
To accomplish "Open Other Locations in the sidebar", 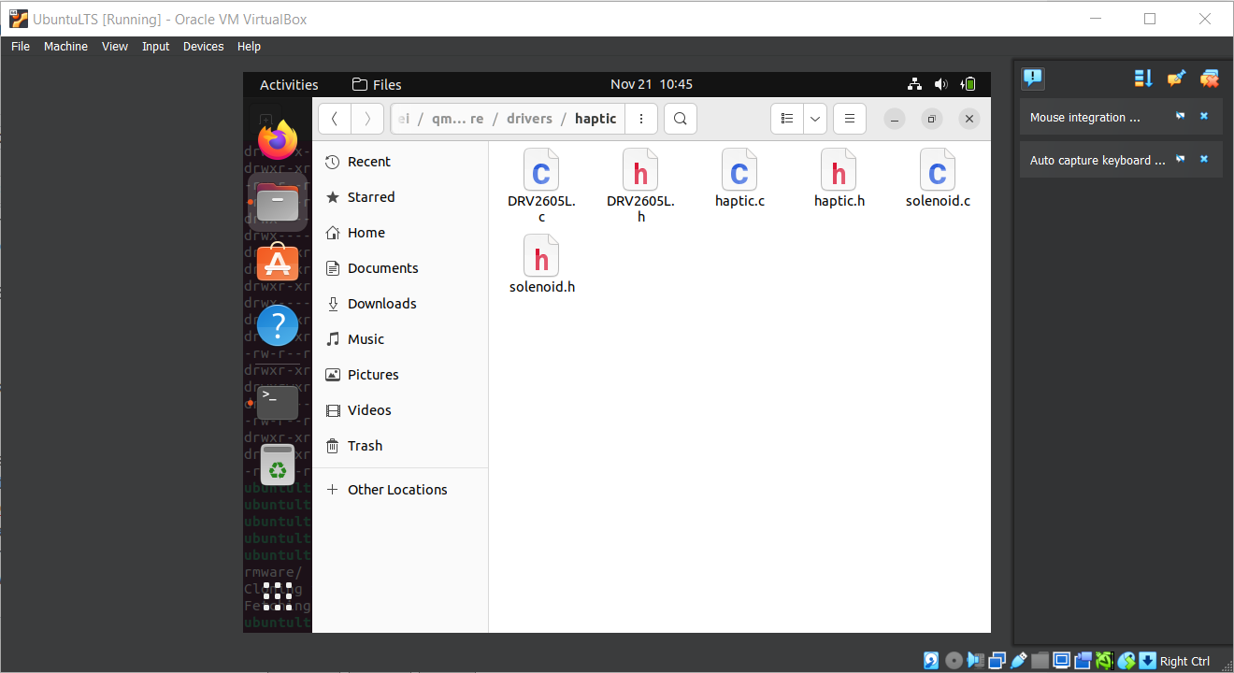I will click(397, 490).
